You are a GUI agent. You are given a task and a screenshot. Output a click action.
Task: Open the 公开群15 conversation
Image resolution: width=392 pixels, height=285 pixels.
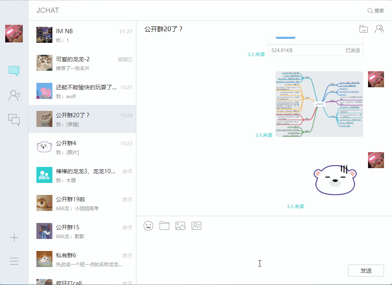point(82,231)
